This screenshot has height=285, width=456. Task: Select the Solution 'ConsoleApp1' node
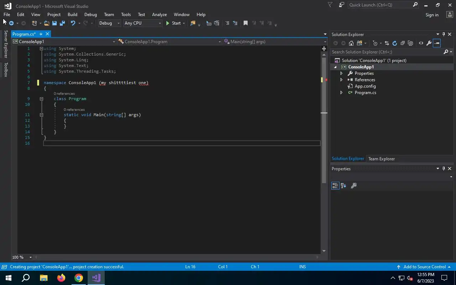click(x=374, y=61)
